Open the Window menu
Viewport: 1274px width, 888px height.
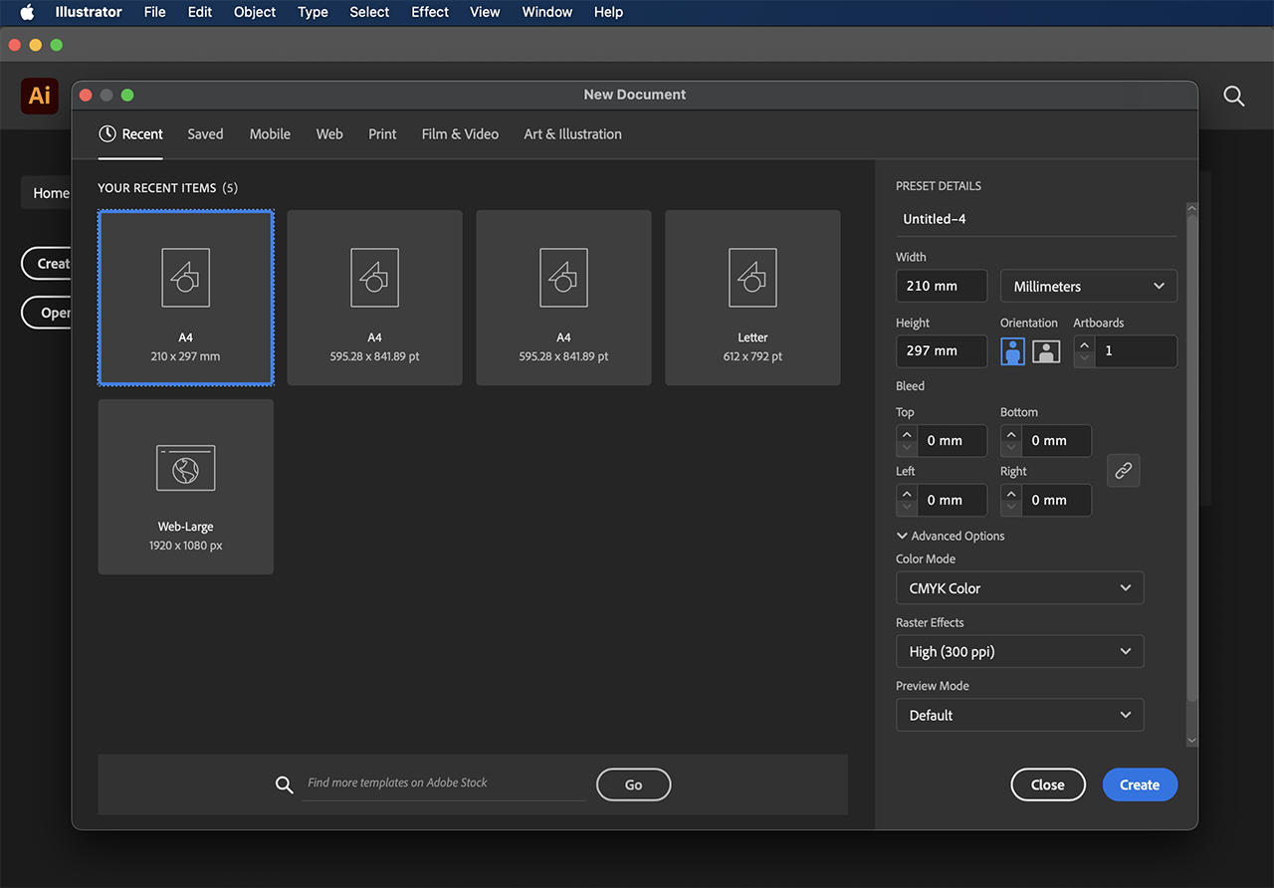pos(547,12)
